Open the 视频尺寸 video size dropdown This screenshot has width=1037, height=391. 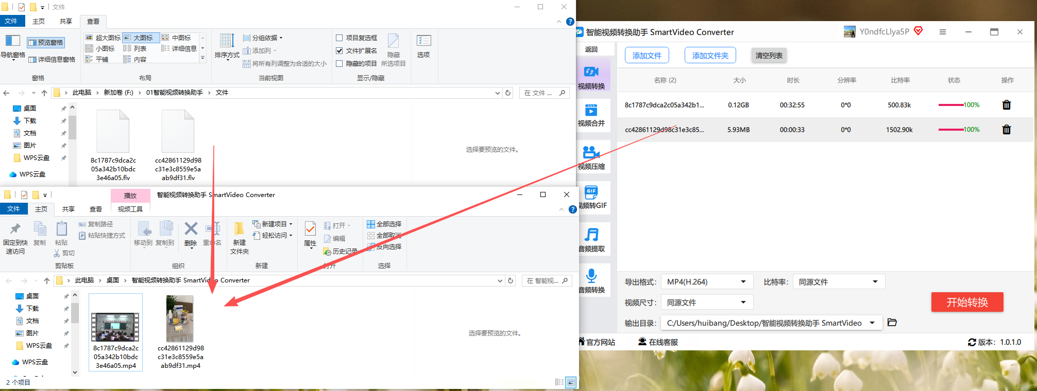(x=707, y=303)
